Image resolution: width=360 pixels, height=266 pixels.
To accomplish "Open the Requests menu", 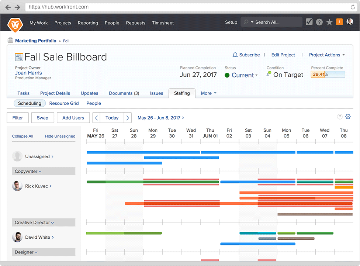I will (x=135, y=23).
